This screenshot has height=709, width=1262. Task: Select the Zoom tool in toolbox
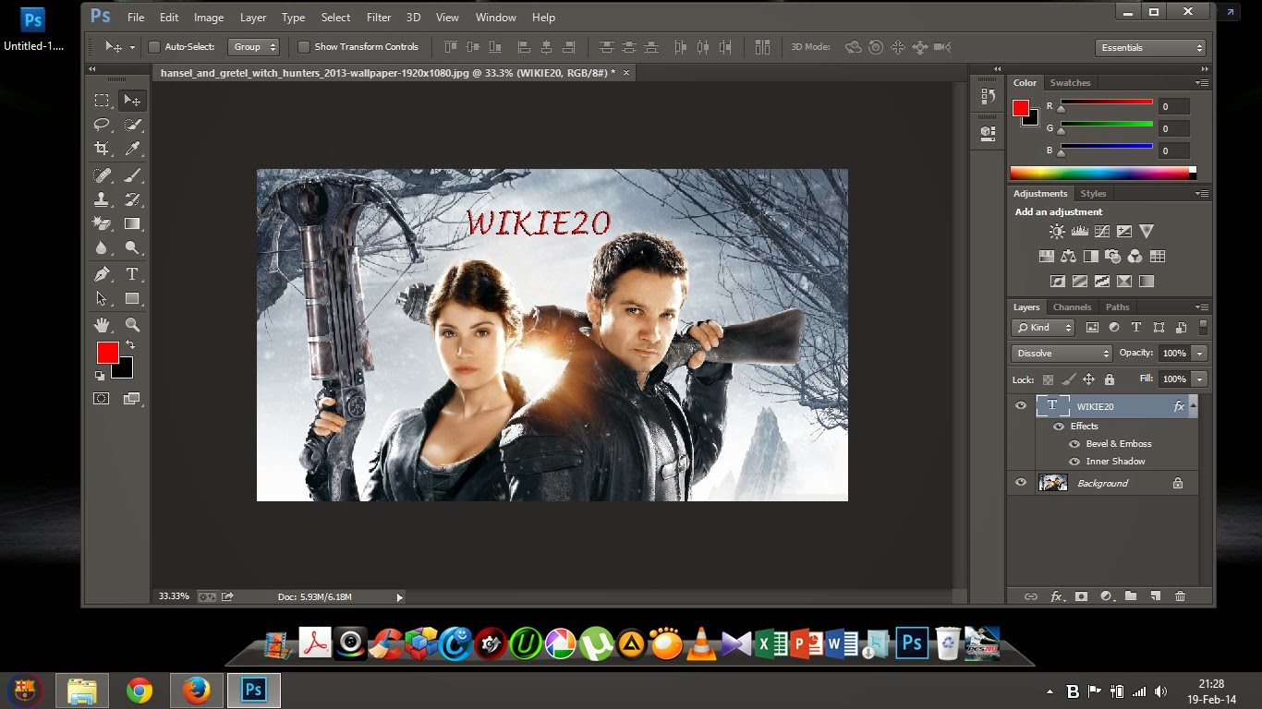click(132, 325)
